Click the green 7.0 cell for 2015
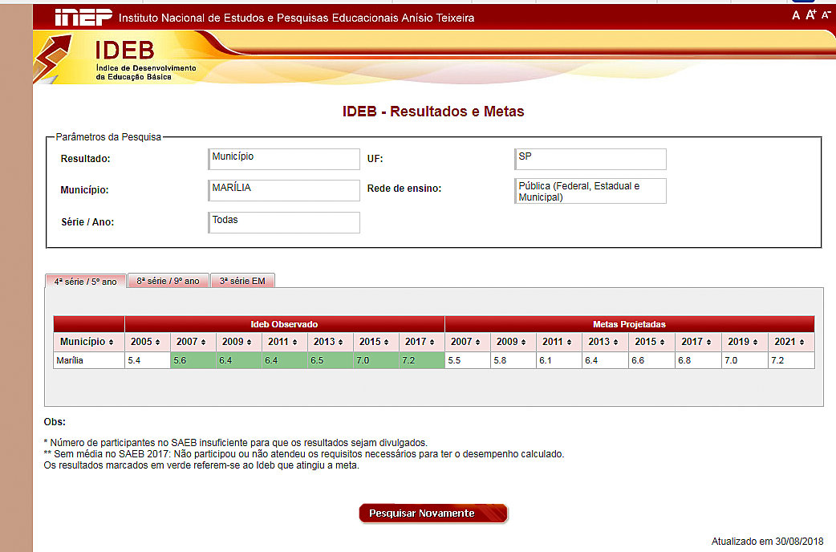This screenshot has width=836, height=552. coord(375,360)
